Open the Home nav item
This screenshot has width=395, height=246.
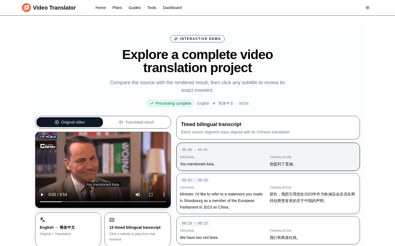tap(101, 8)
